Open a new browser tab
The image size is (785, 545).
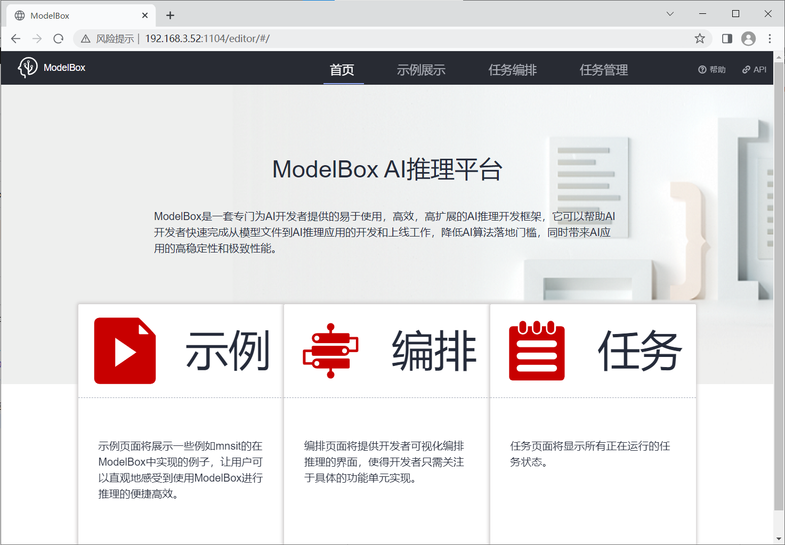tap(170, 15)
